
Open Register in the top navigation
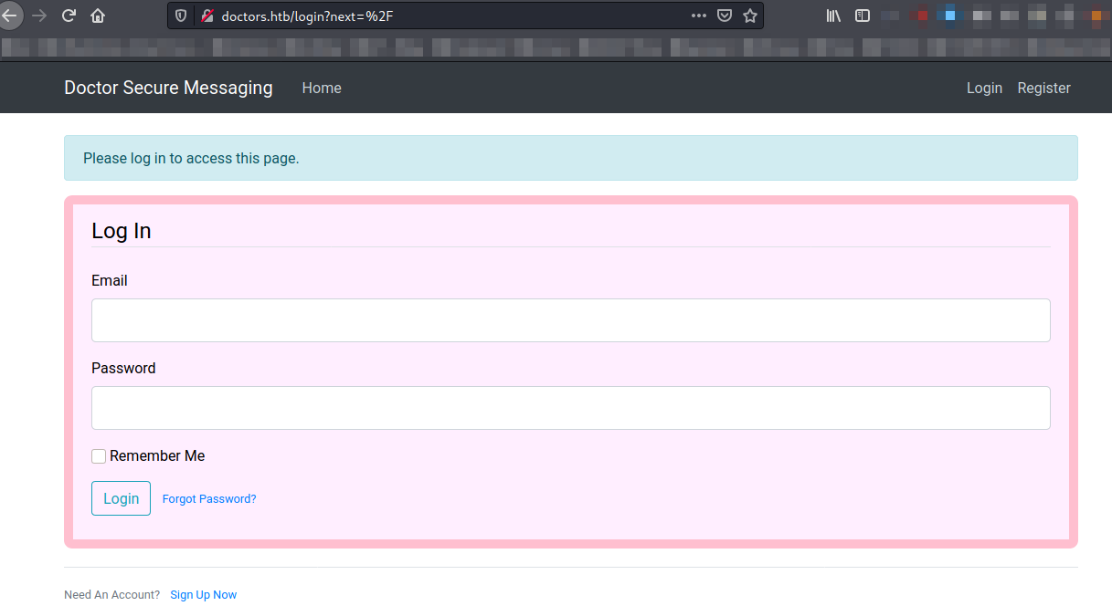[x=1043, y=88]
